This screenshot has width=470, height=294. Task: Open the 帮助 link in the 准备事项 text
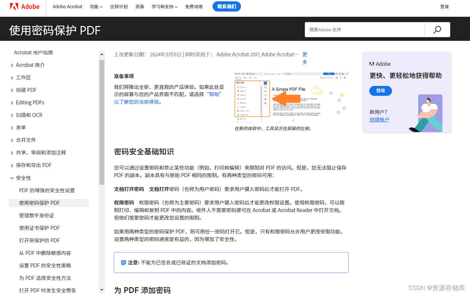214,94
